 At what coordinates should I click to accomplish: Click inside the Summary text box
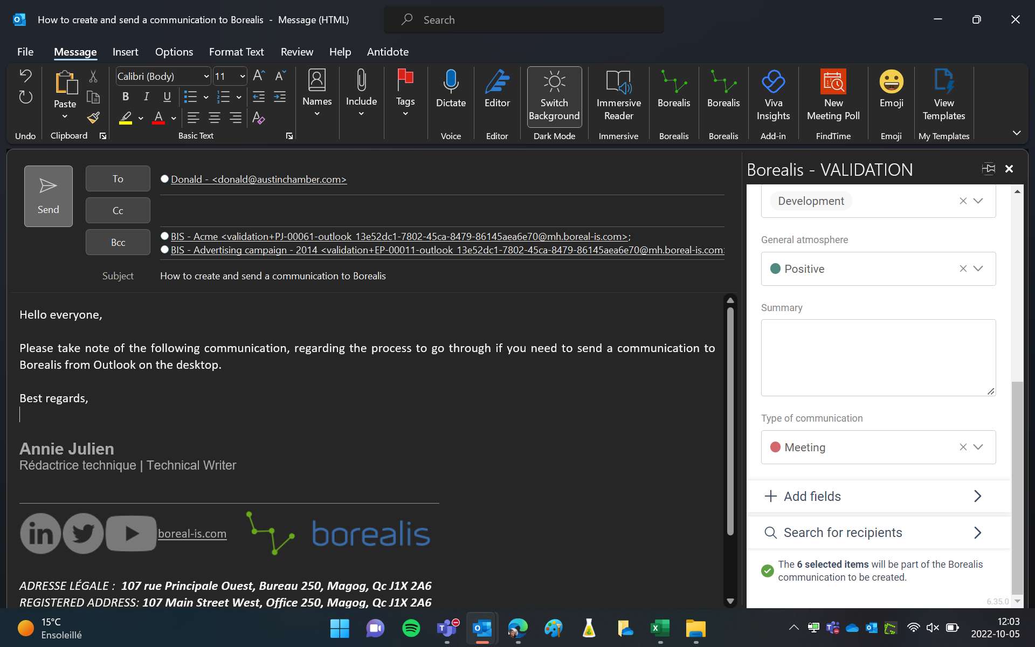(x=878, y=357)
